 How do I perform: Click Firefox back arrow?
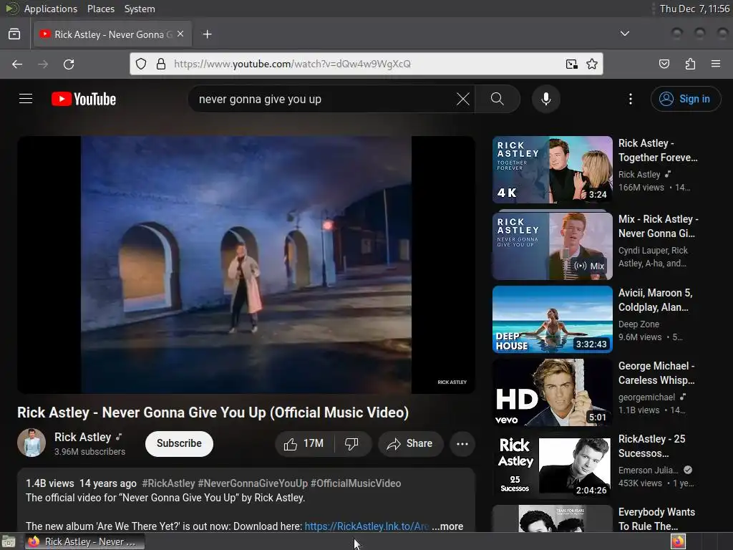coord(17,64)
